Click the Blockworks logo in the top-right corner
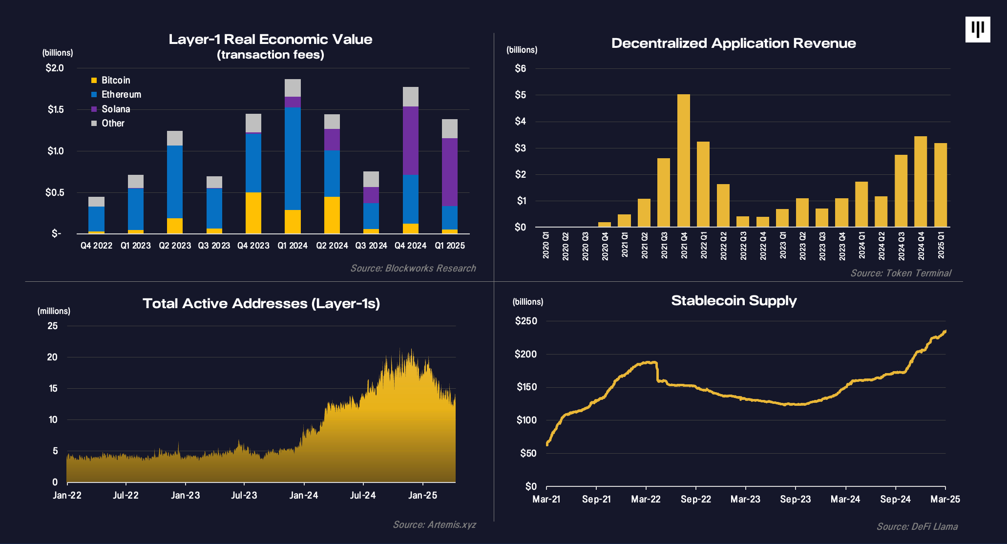This screenshot has height=544, width=1007. coord(978,29)
